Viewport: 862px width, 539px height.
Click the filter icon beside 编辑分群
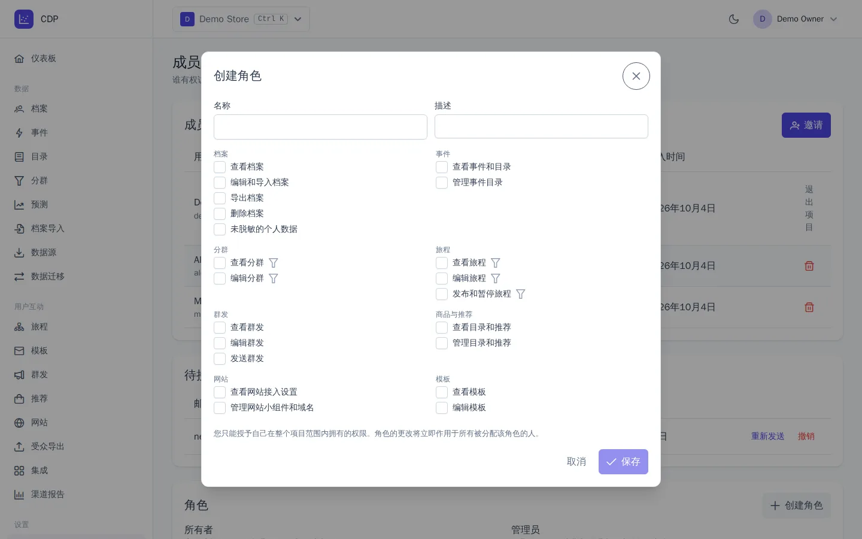coord(274,278)
